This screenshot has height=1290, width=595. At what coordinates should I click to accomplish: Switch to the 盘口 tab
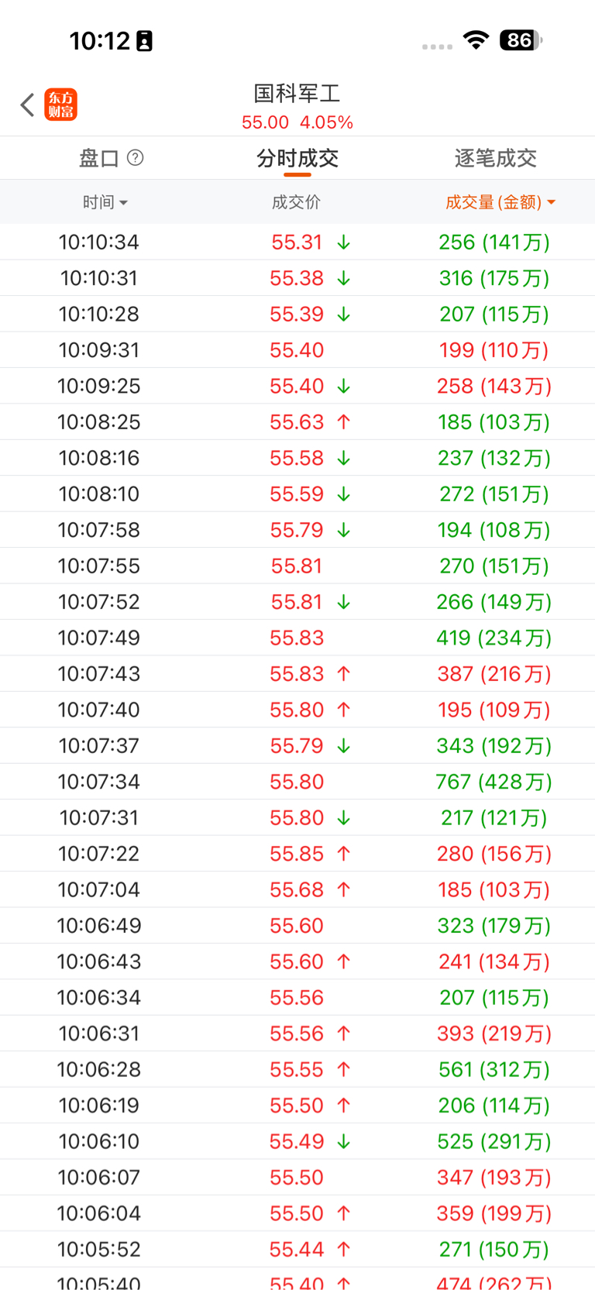(99, 159)
